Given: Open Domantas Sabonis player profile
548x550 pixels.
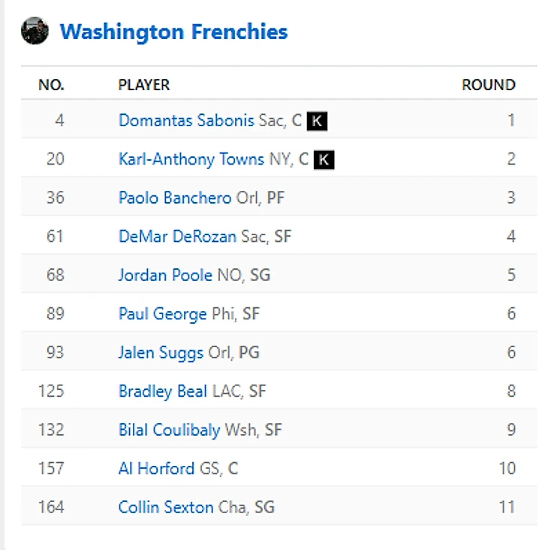Looking at the screenshot, I should tap(186, 121).
